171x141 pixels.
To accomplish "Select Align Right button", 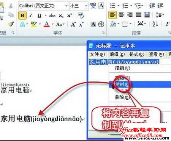I will 130,15.
